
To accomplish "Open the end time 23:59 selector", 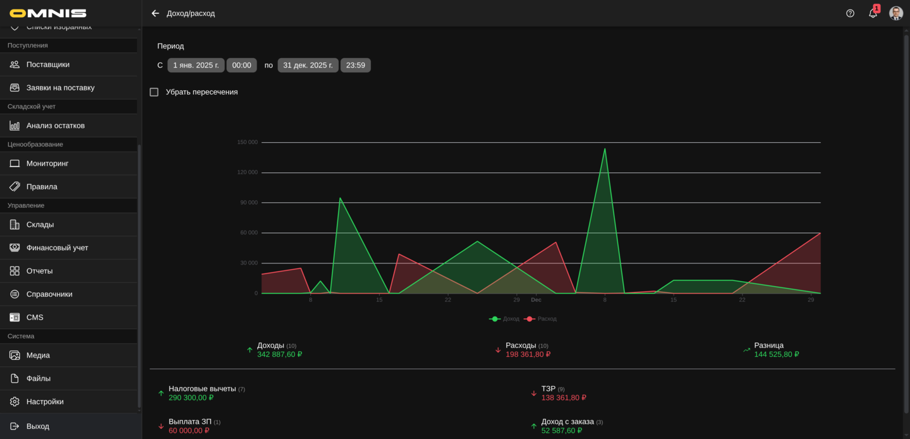I will pos(355,65).
